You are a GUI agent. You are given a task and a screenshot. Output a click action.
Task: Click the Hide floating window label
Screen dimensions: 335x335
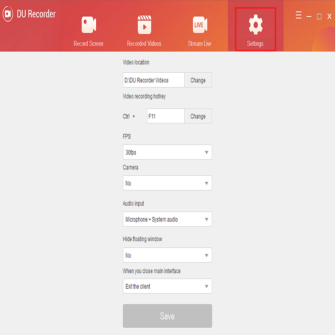(x=143, y=239)
